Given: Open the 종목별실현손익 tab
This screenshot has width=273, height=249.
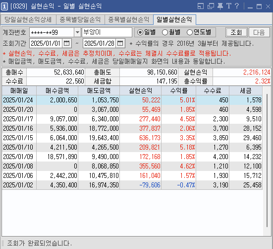Looking at the screenshot, I should point(129,19).
